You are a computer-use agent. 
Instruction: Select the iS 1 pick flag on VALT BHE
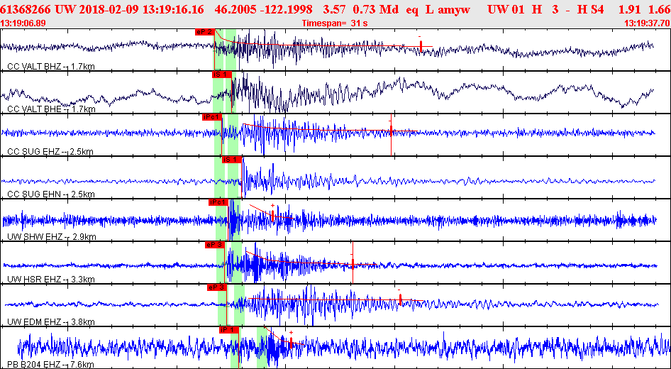click(222, 75)
